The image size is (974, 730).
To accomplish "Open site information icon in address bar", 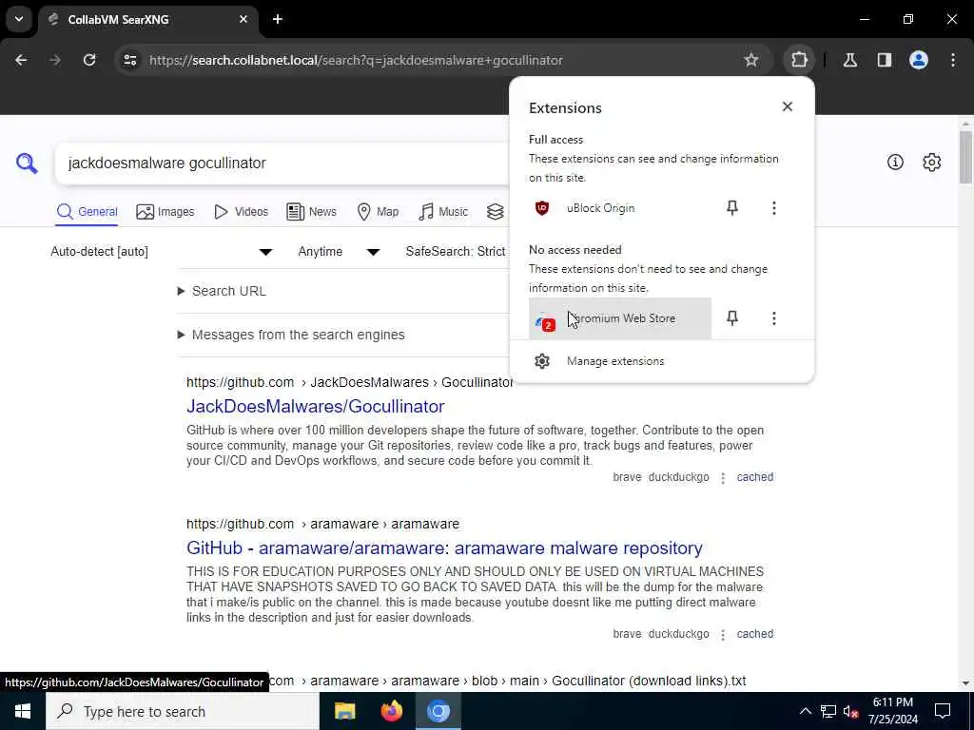I will click(130, 60).
